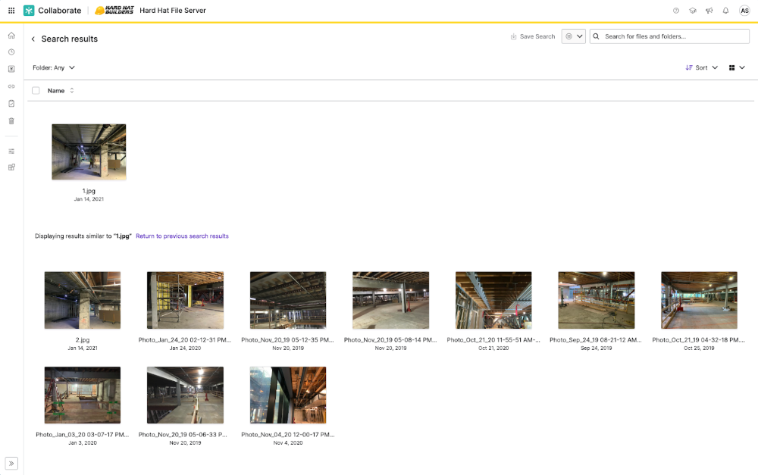Expand the grid view layout dropdown
This screenshot has height=475, width=758.
point(737,67)
